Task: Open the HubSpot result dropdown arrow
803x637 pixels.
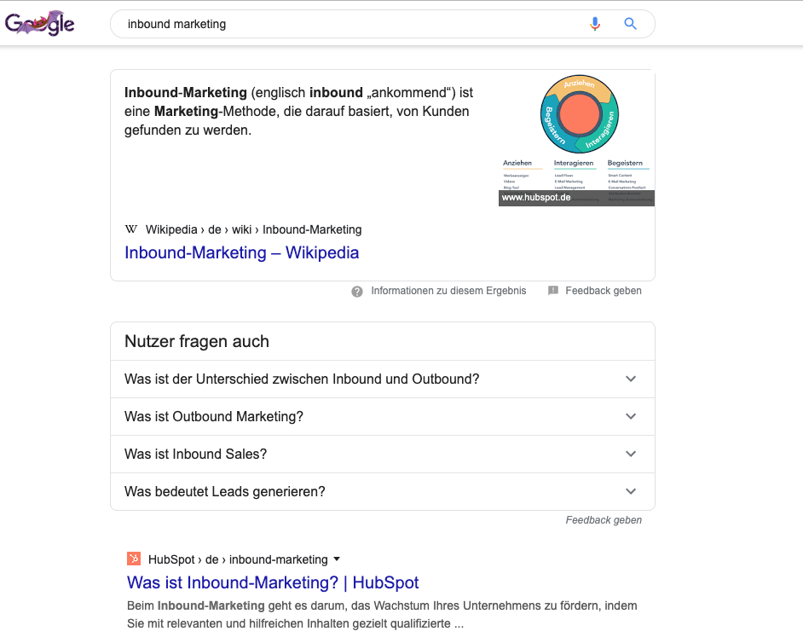Action: coord(337,559)
